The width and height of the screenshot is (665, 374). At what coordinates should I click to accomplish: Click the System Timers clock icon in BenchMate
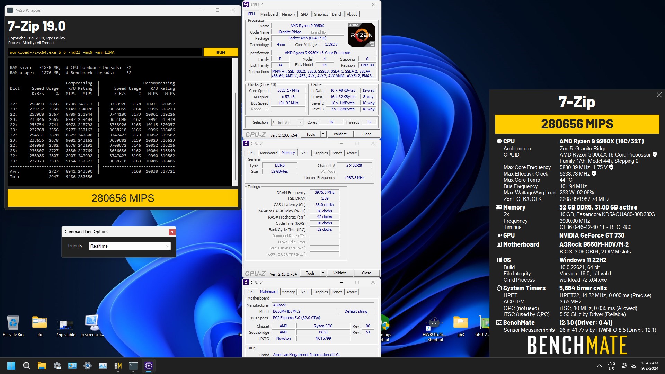tap(499, 288)
